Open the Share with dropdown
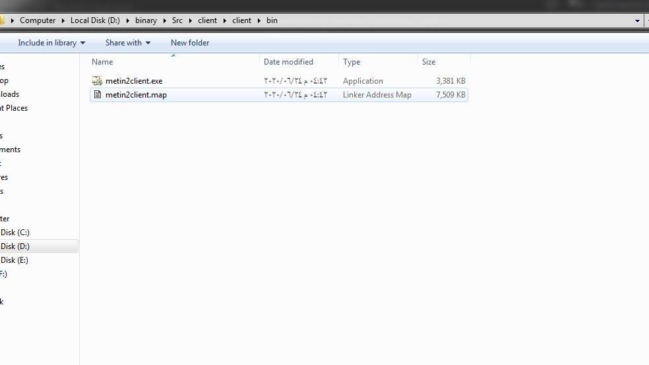 127,43
